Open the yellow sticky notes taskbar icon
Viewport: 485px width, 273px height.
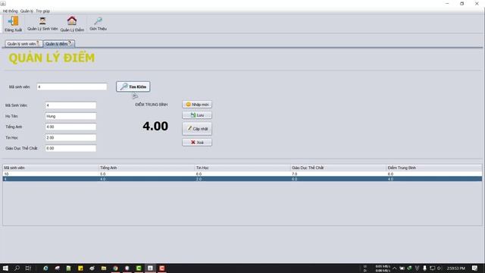click(x=80, y=268)
